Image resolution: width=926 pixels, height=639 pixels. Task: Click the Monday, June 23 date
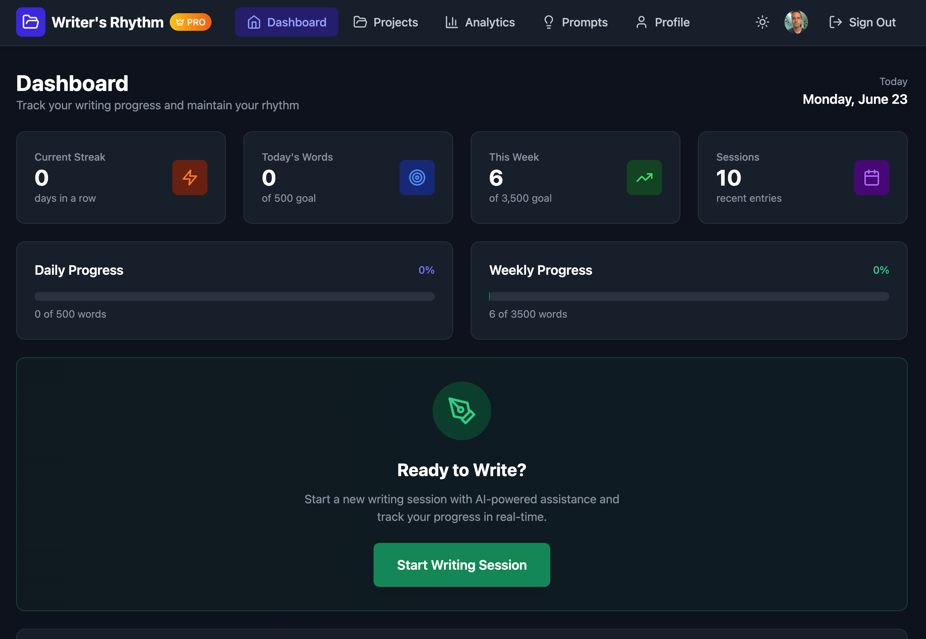click(x=855, y=99)
